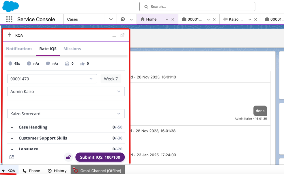Close the first 00001... case tab
Screen dimensions: 284x175
214,20
